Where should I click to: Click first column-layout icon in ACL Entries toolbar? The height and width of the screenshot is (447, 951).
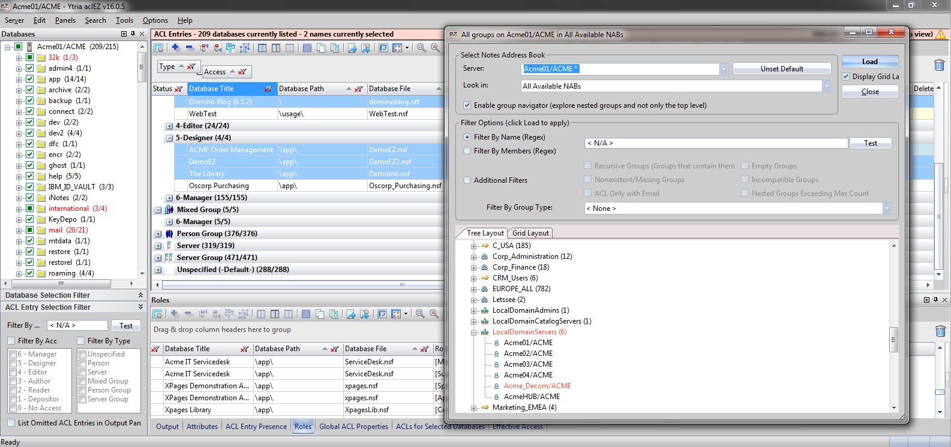pos(262,48)
